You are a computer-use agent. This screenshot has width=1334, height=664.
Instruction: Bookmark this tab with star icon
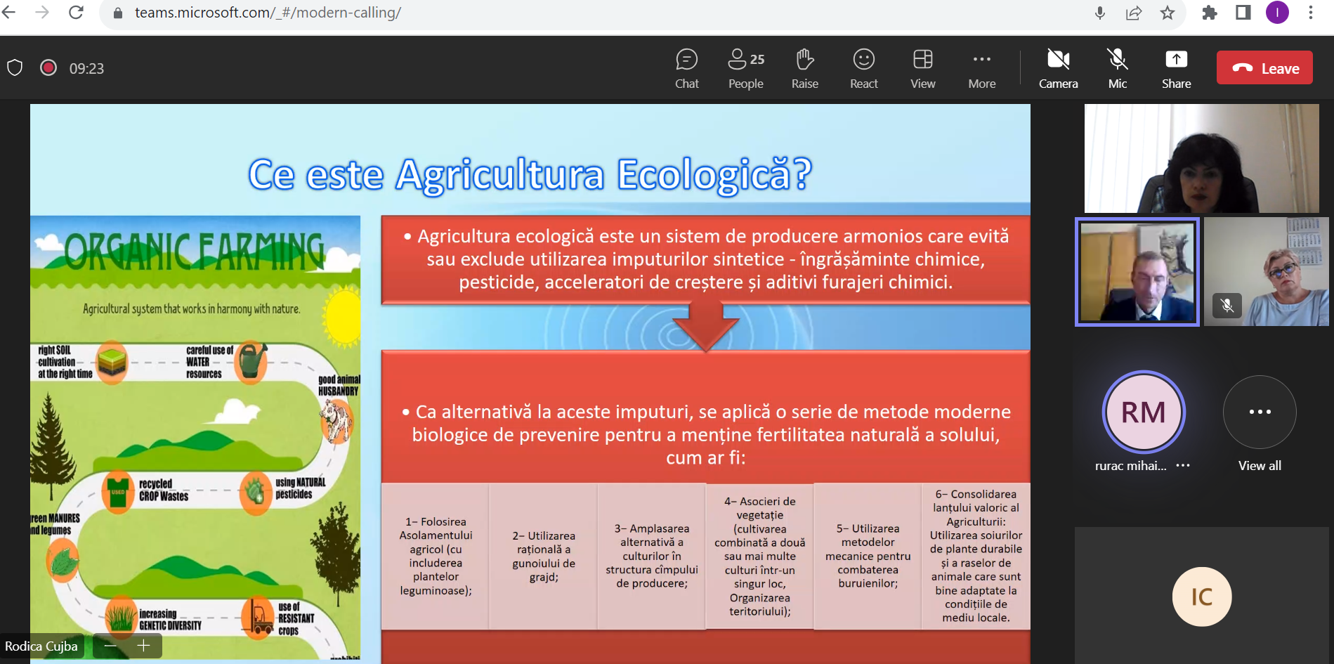[x=1167, y=13]
